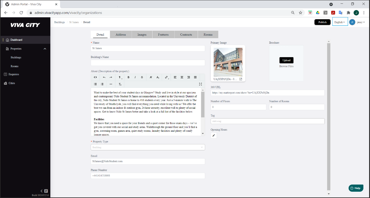This screenshot has width=370, height=198.
Task: Collapse the Properties sidebar section
Action: [x=45, y=49]
